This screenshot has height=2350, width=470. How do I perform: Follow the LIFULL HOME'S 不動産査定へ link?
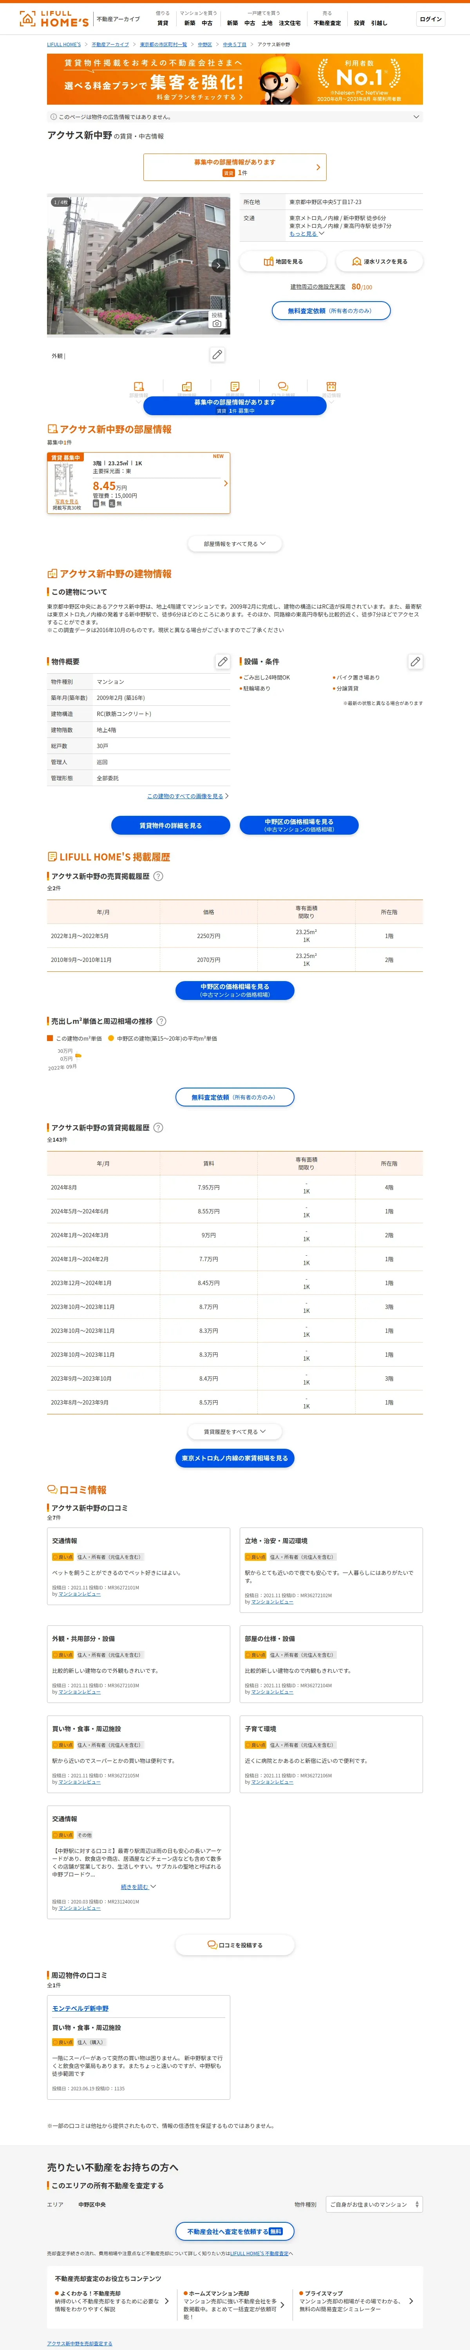tap(261, 2253)
